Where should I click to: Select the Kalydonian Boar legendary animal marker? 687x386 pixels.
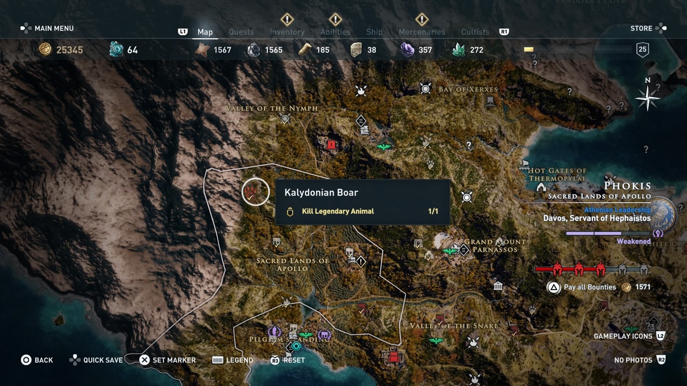pos(255,191)
